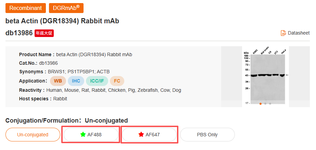
Task: Select the Un-conjugated formulation option
Action: click(33, 135)
